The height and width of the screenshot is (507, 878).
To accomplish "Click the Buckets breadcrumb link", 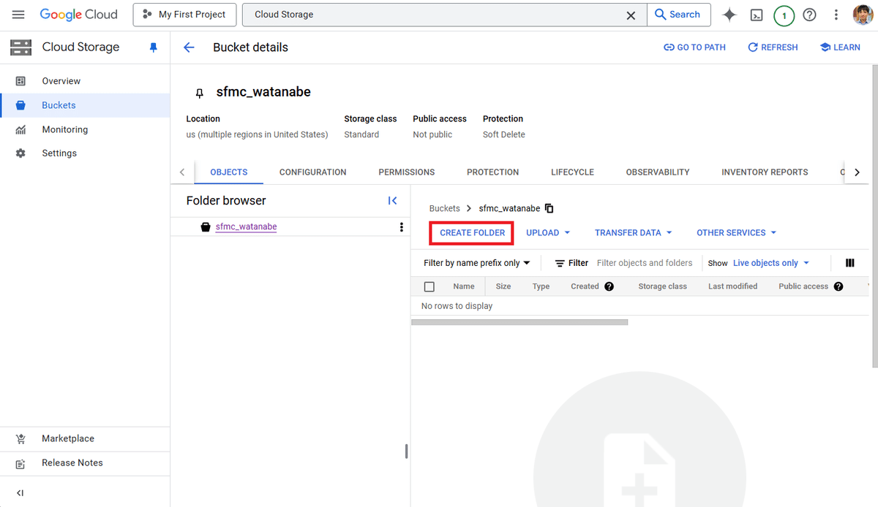I will tap(445, 208).
